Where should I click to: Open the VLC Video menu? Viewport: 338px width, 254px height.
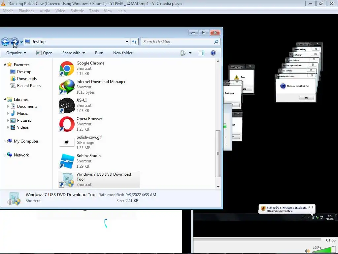click(x=60, y=11)
